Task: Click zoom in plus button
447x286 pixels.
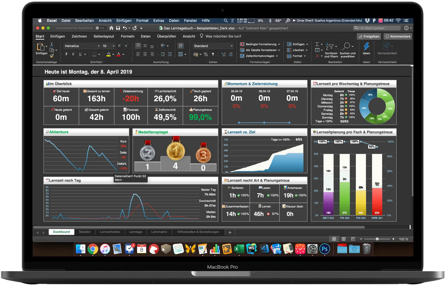Action: [393, 239]
